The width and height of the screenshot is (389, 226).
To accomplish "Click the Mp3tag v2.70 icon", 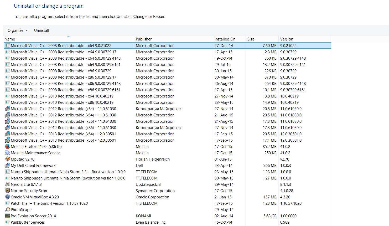I will (x=7, y=159).
